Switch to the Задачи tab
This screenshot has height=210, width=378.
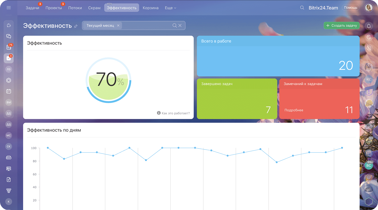pos(32,8)
